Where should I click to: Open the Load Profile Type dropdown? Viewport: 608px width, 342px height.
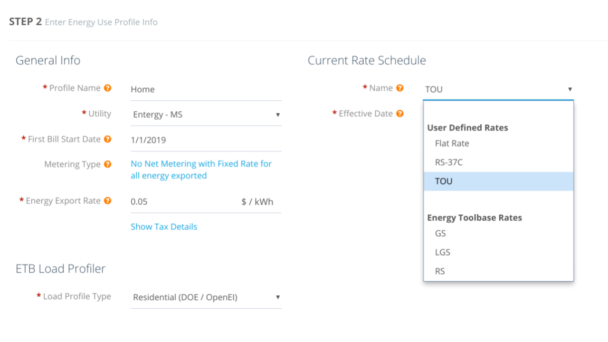point(206,297)
